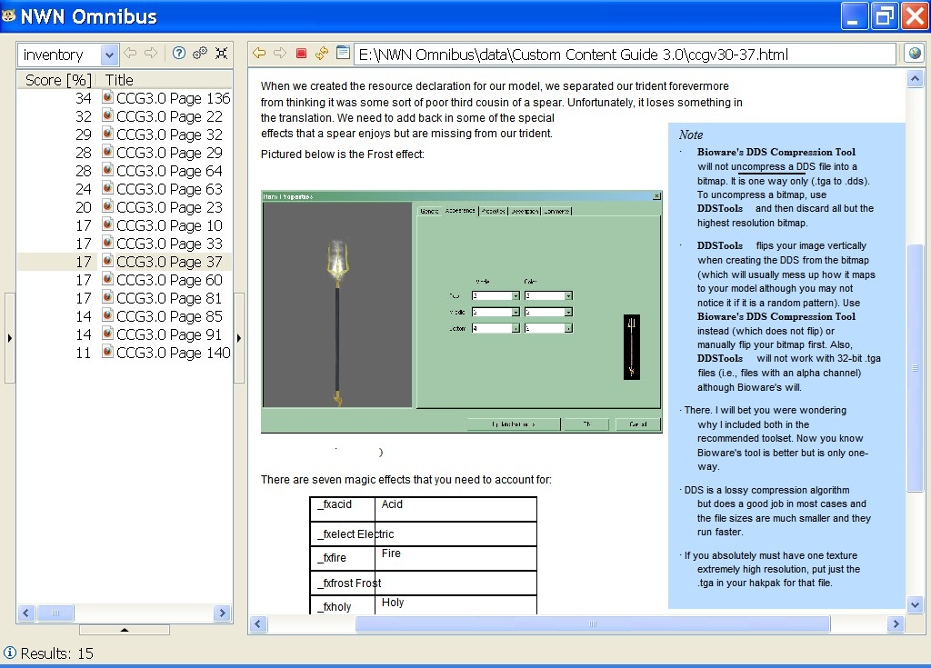This screenshot has height=668, width=931.
Task: Open the CCG3.0 Page 64 result
Action: [169, 171]
